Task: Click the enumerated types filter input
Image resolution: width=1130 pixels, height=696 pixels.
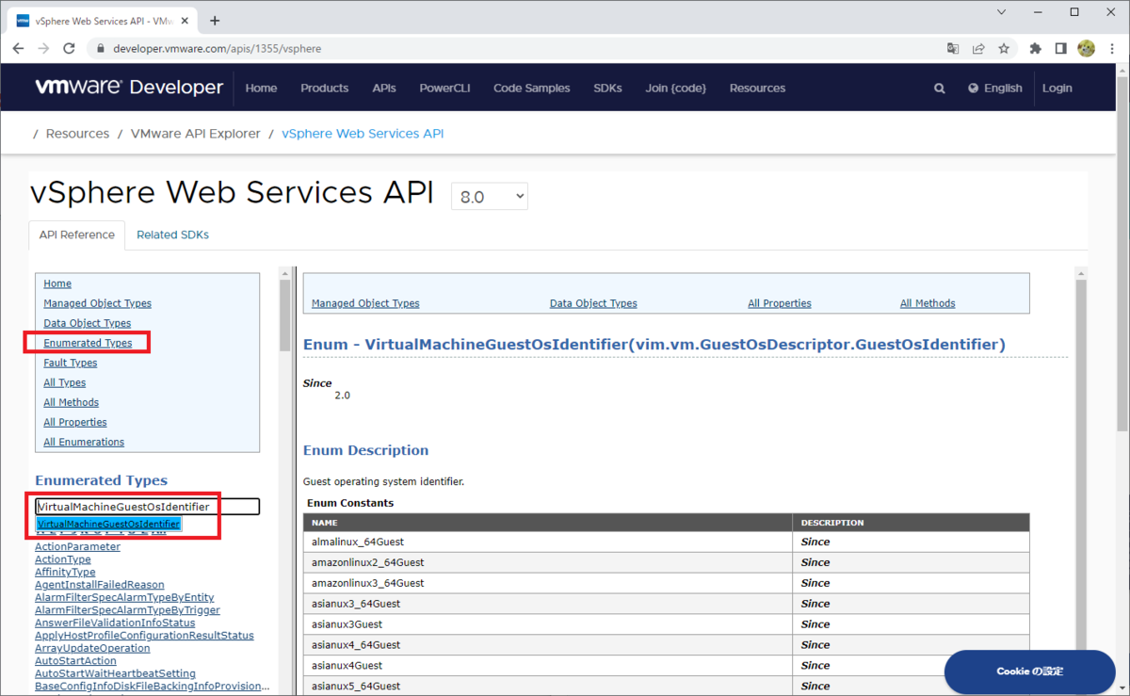Action: tap(147, 507)
